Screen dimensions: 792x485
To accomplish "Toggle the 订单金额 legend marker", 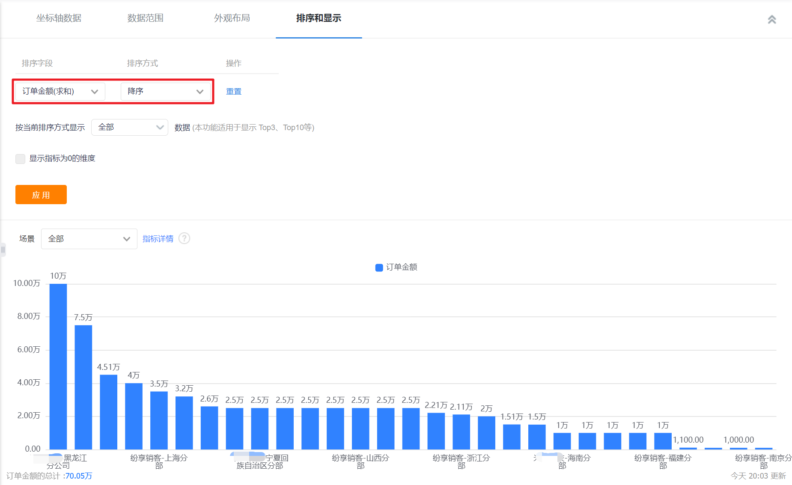I will tap(379, 268).
